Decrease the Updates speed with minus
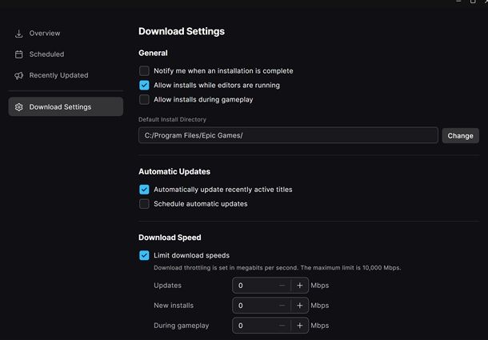Viewport: 488px width, 340px height. (x=282, y=286)
